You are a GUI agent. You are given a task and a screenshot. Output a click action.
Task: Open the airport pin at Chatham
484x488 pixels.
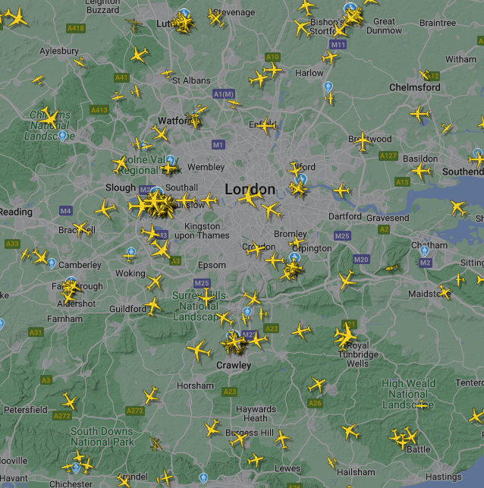click(425, 251)
